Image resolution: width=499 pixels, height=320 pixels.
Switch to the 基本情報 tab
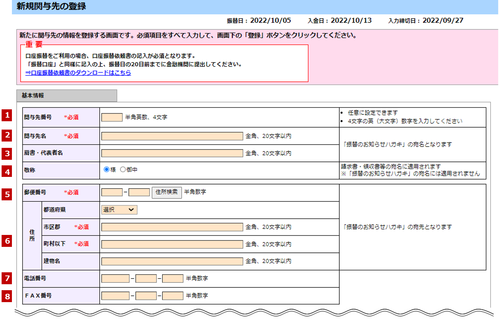(x=67, y=96)
